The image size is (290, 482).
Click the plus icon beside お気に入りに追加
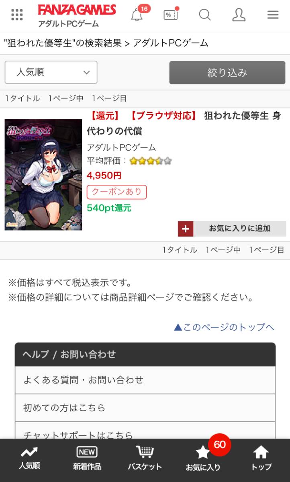click(186, 229)
